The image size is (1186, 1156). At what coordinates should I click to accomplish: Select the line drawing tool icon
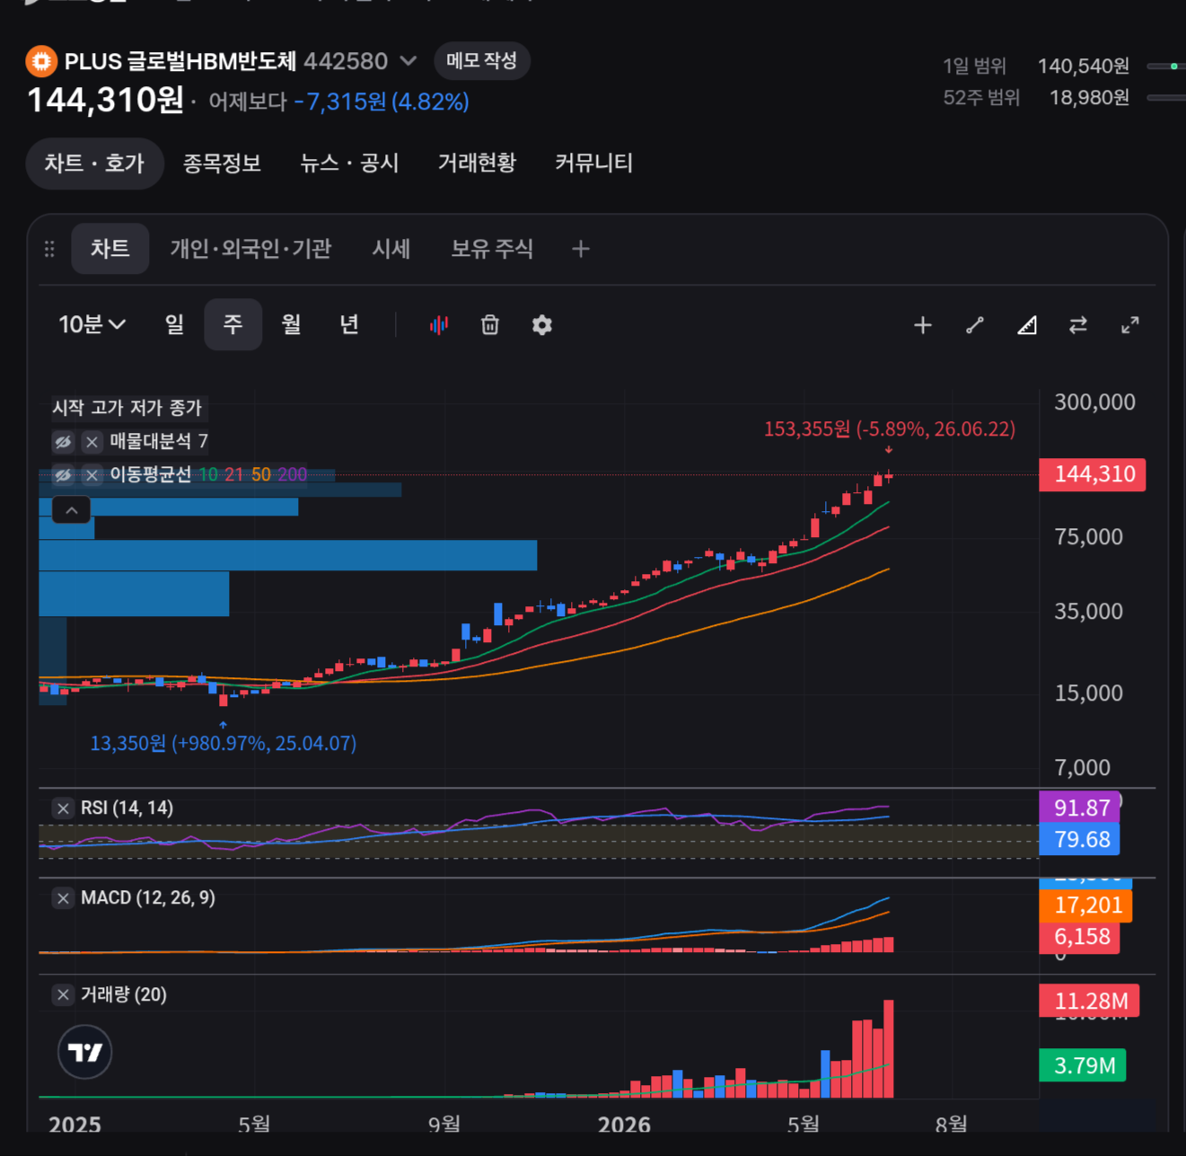(x=974, y=325)
